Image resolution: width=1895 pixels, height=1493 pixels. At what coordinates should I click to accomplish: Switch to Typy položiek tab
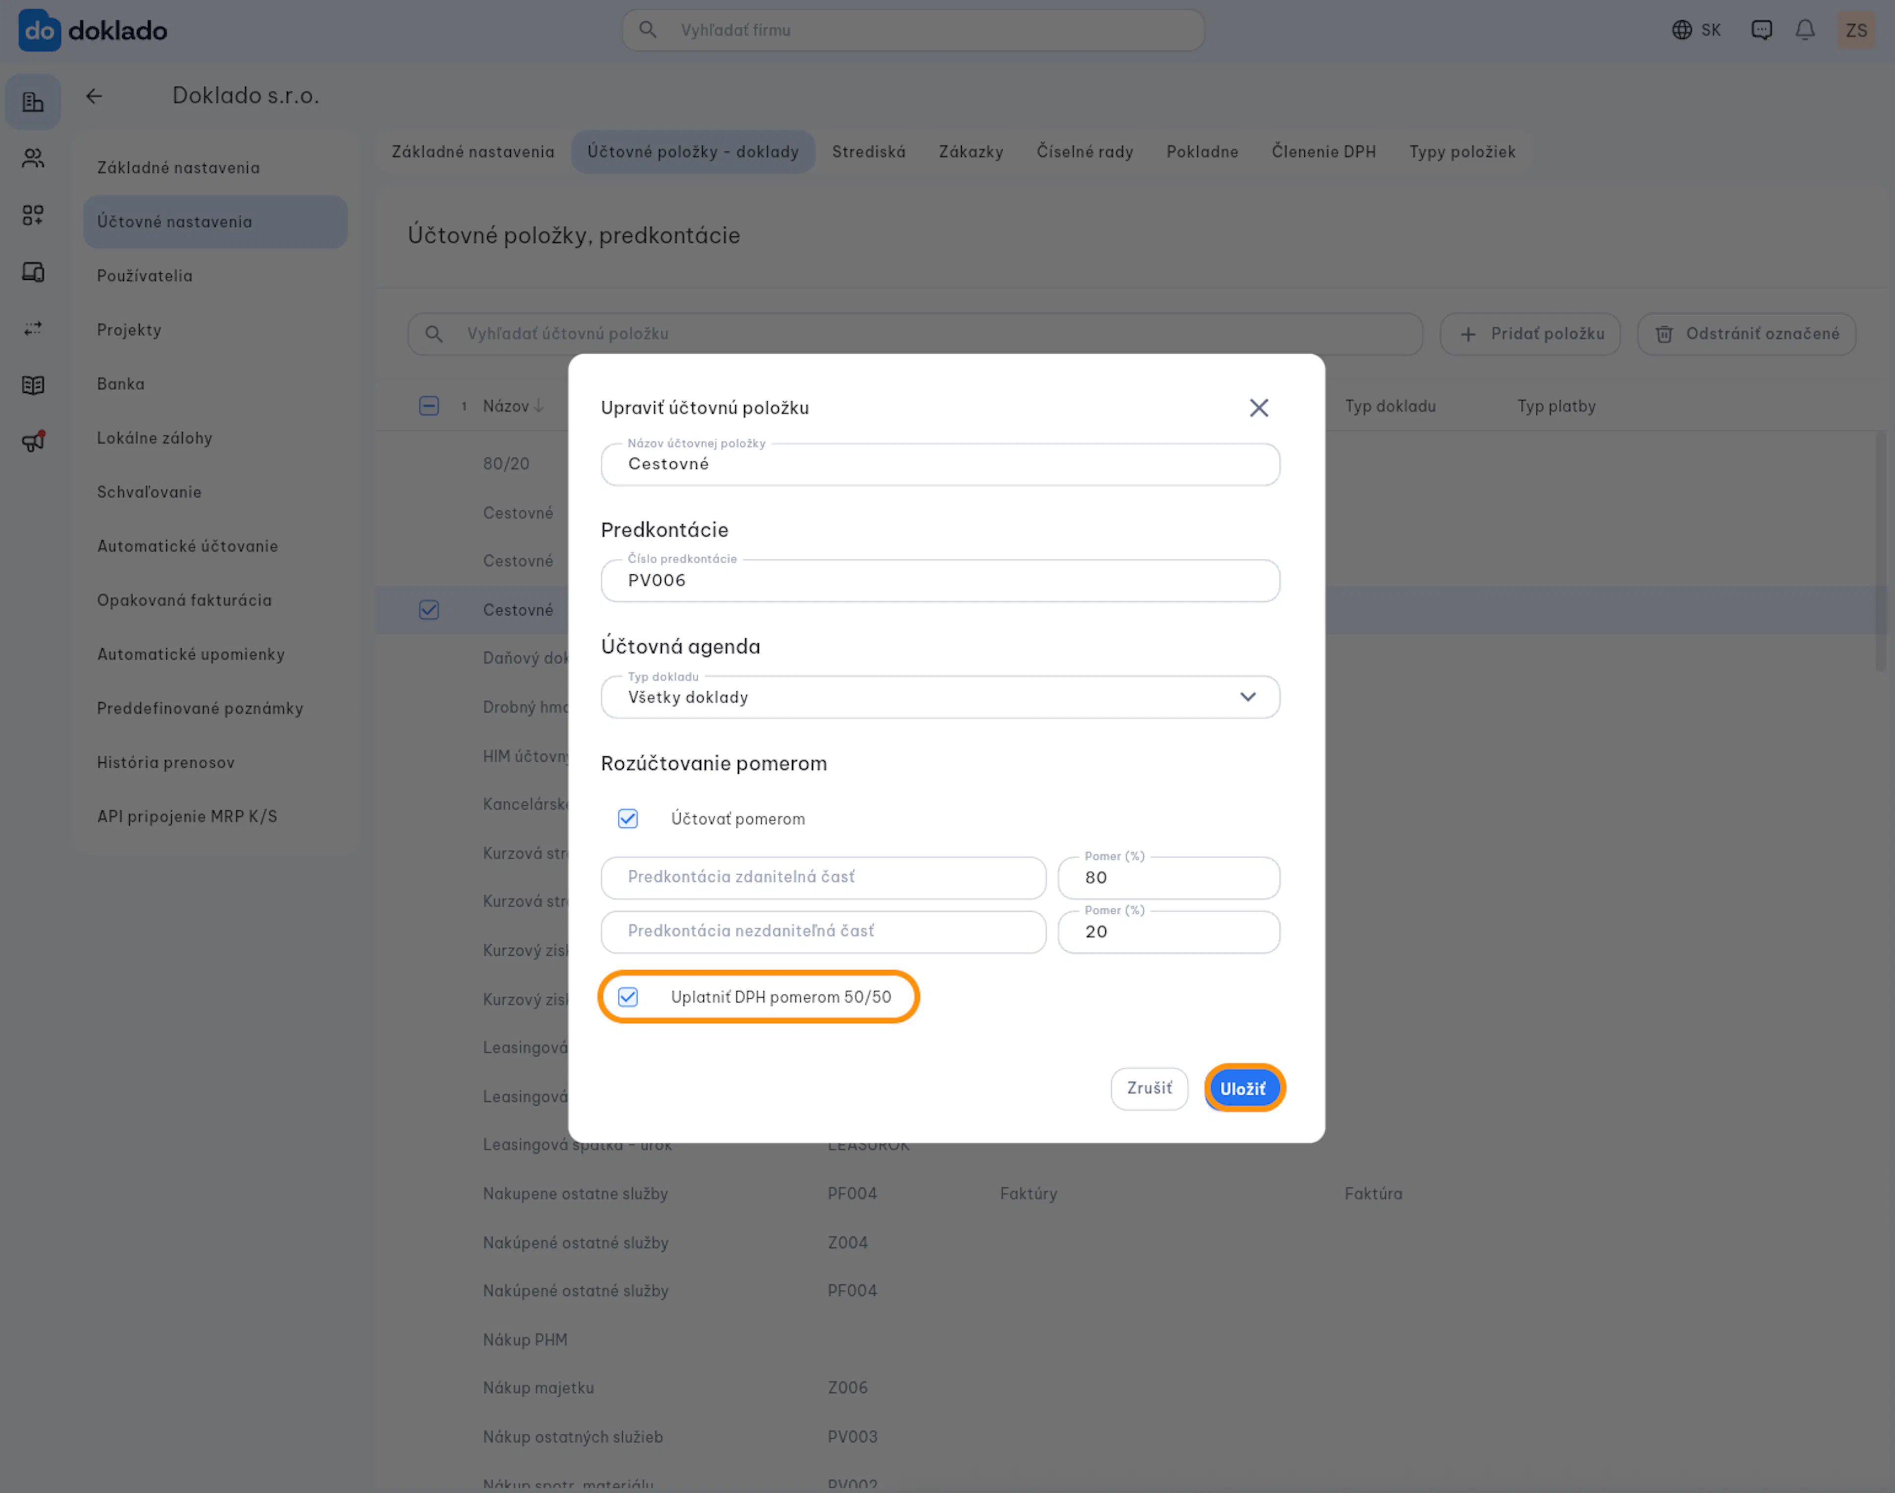tap(1462, 152)
